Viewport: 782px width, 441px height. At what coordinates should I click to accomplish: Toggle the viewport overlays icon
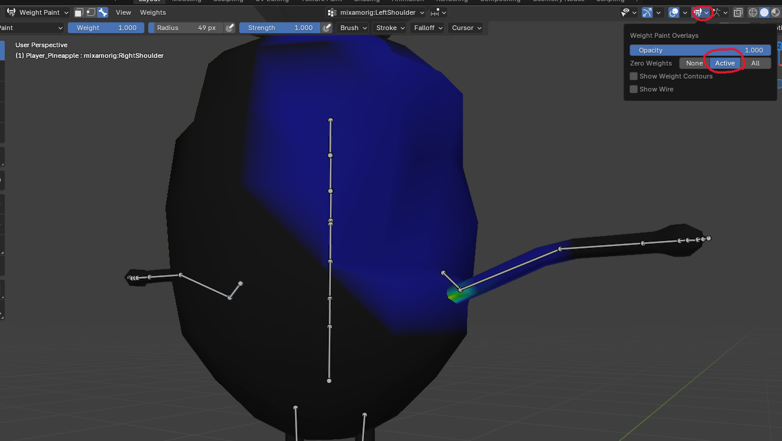[673, 12]
